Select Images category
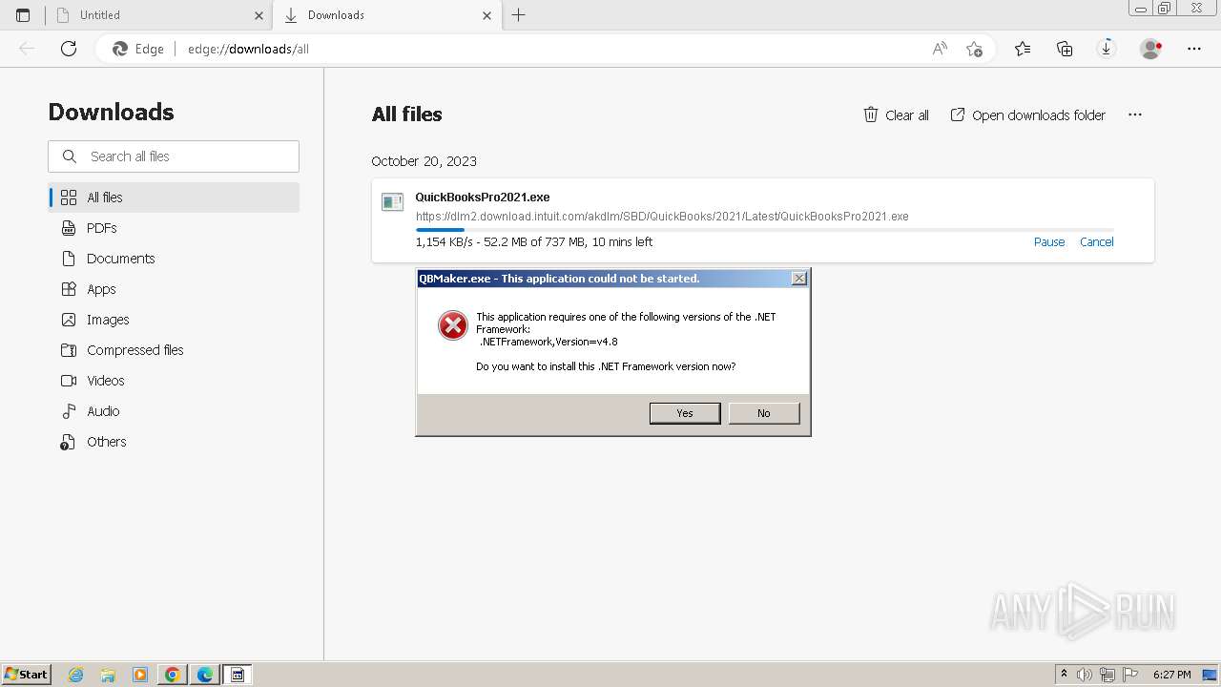The width and height of the screenshot is (1221, 687). 174,320
